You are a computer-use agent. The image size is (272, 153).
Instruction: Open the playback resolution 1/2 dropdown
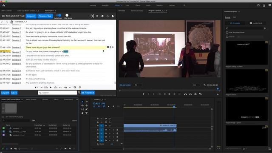[x=197, y=85]
